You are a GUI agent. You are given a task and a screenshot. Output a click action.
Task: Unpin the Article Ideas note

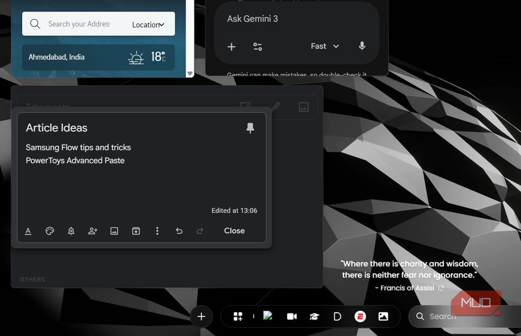coord(250,128)
